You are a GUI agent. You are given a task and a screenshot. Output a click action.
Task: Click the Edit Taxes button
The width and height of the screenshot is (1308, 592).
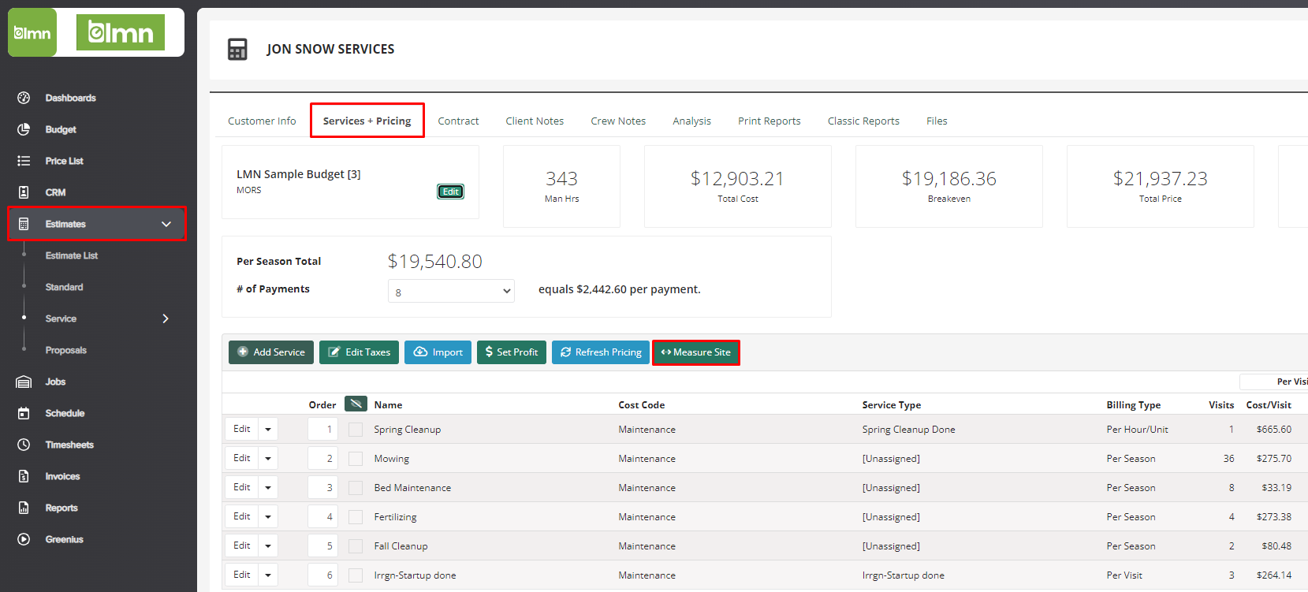(x=359, y=352)
